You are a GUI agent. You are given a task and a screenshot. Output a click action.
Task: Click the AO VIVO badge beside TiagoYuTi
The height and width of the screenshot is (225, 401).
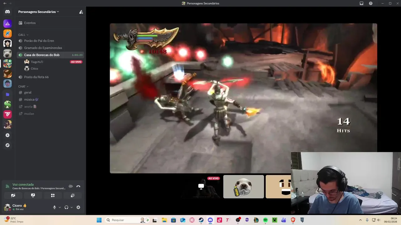[x=76, y=62]
